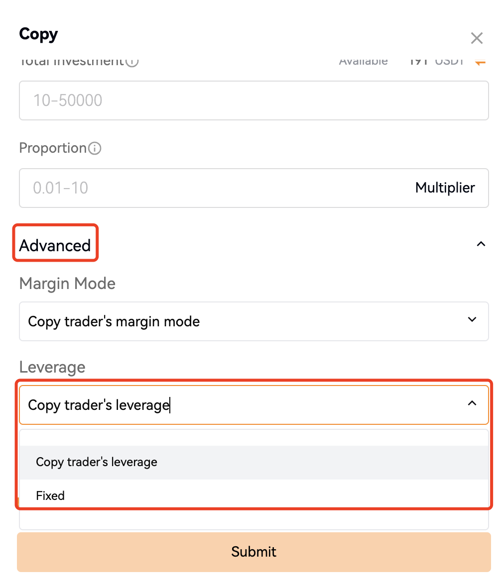
Task: Focus the Total Investment amount field
Action: pos(253,100)
